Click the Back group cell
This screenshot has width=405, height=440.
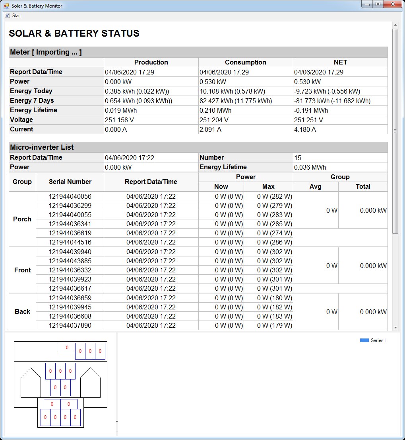(22, 311)
